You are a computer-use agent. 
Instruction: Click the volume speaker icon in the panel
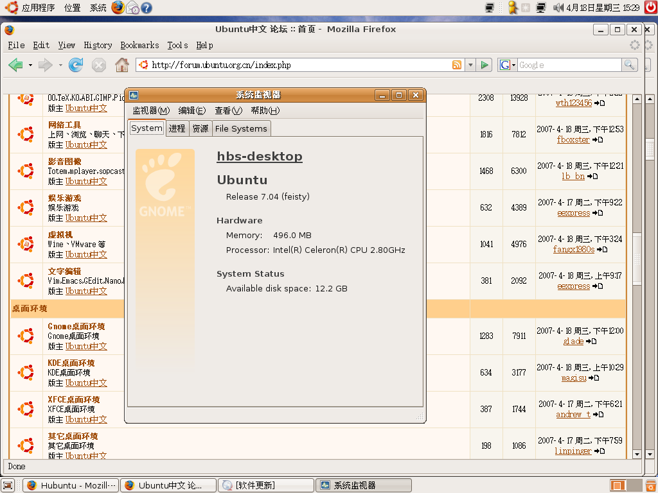pos(558,8)
